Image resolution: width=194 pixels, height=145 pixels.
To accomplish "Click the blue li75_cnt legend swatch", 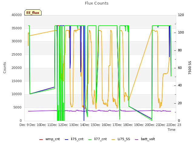I will click(x=67, y=140).
